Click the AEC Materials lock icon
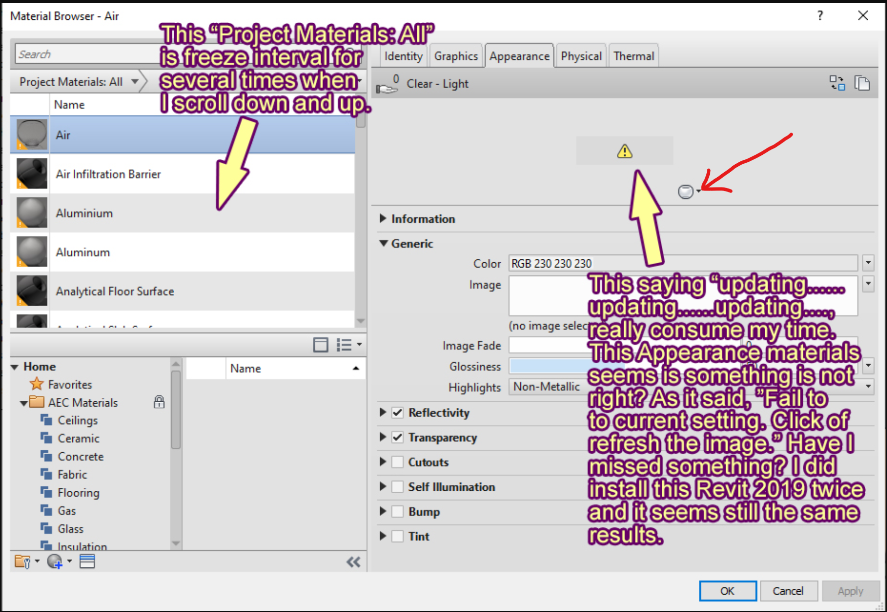Screen dimensions: 887x612 [159, 402]
